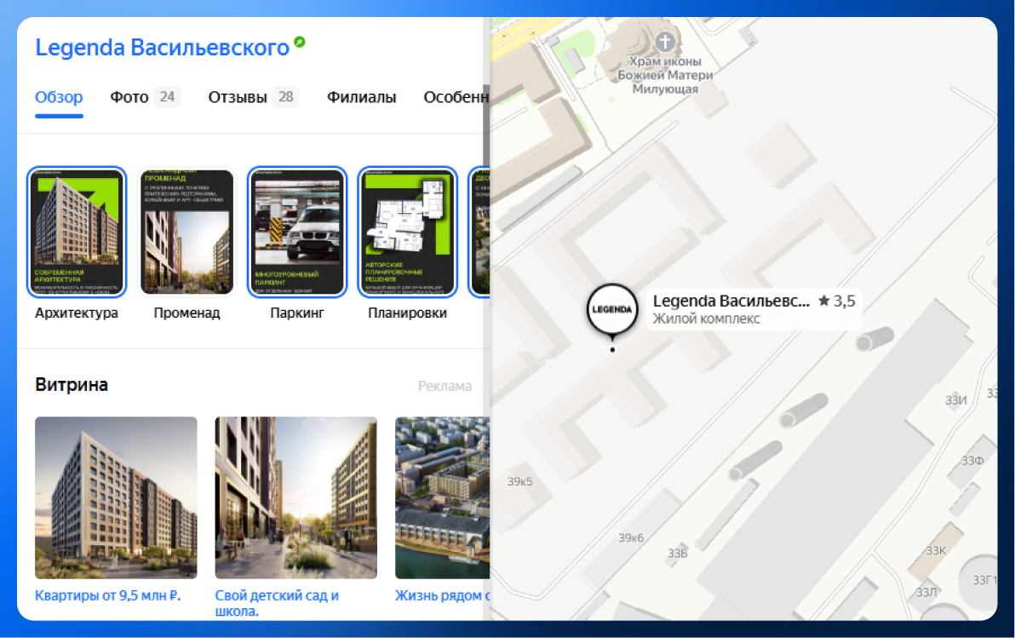
Task: Click the reviews count badge 28
Action: pos(285,97)
